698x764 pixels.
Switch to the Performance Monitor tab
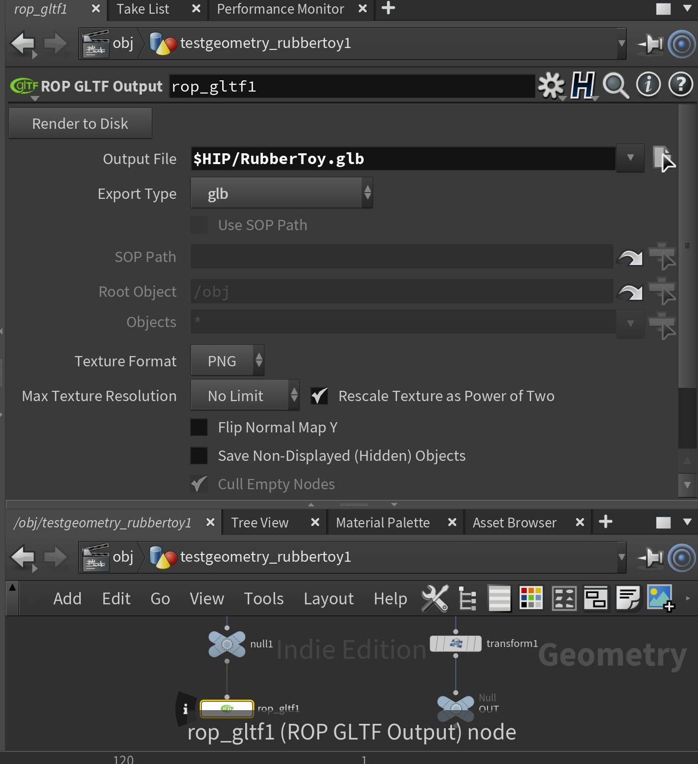280,9
